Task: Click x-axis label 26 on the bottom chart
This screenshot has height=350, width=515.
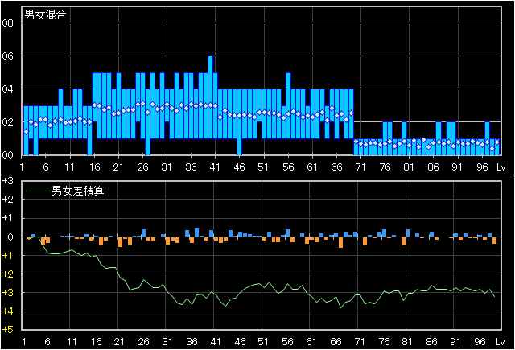Action: [x=143, y=342]
